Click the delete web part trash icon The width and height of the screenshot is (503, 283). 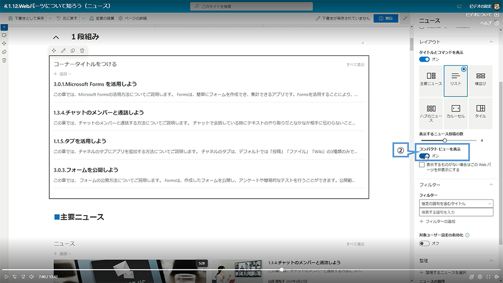(82, 51)
